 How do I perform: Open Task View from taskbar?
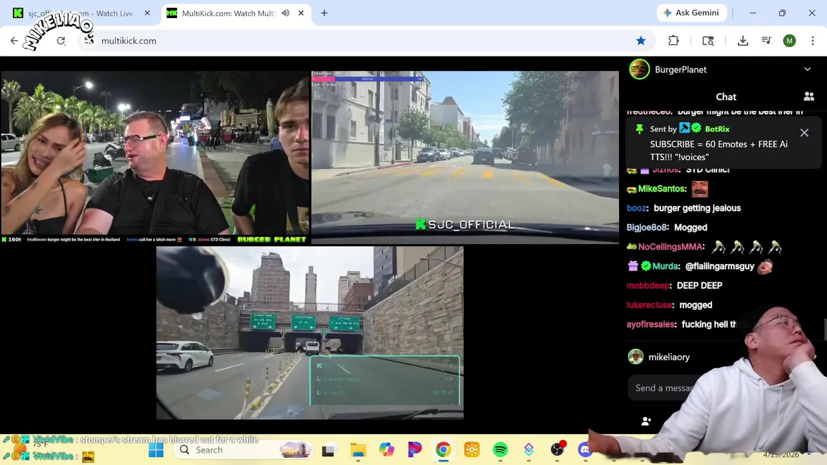328,450
